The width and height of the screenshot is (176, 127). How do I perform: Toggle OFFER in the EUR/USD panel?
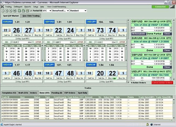pos(38,42)
